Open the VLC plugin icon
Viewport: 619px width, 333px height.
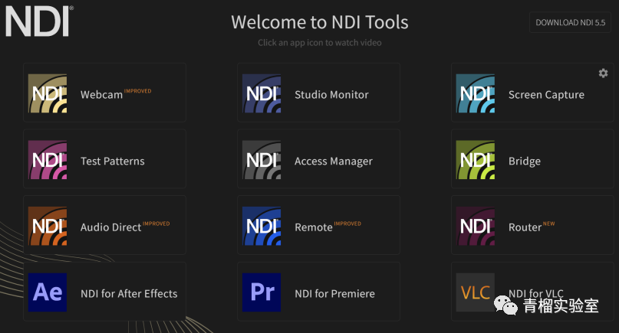[476, 292]
